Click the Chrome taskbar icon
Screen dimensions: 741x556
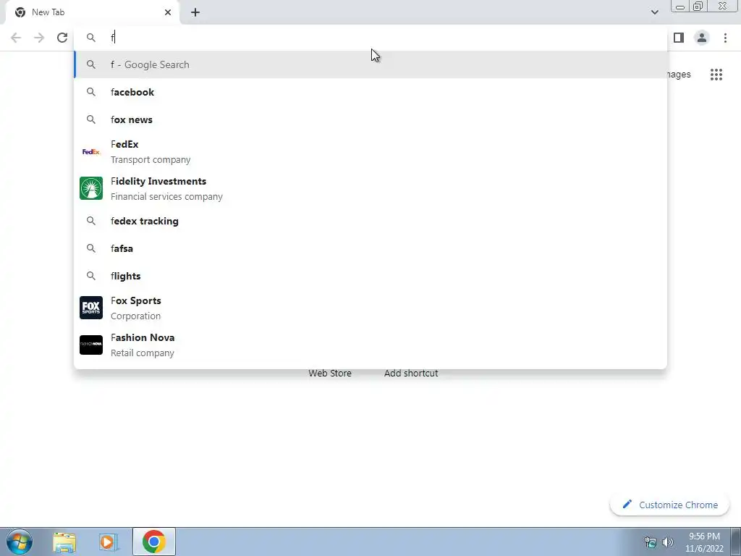[x=153, y=542]
